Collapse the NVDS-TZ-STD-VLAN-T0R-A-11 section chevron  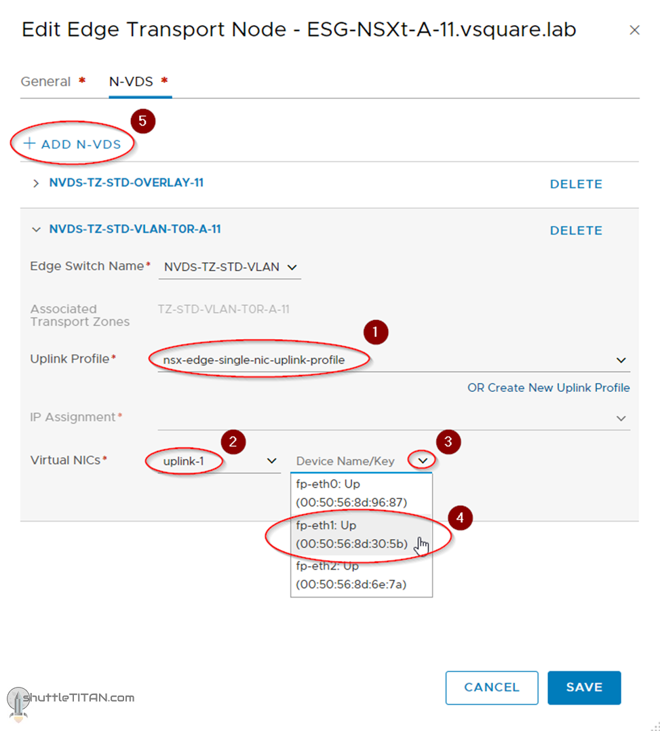[x=36, y=230]
